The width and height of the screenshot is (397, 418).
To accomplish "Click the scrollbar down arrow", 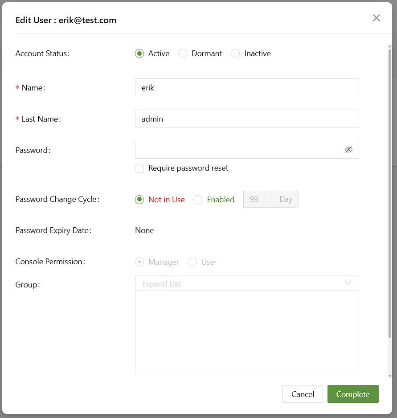I will (390, 377).
